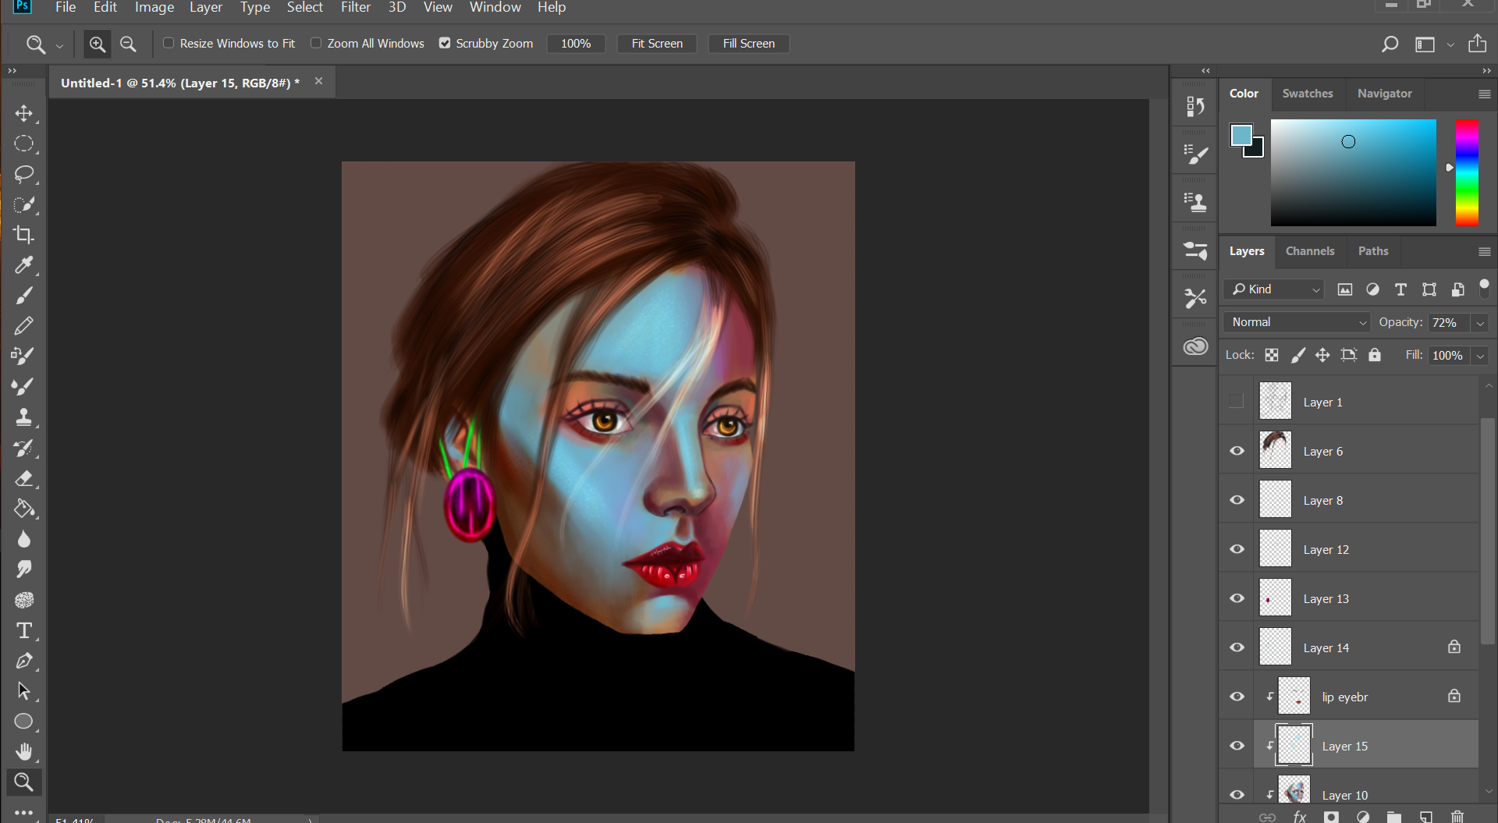This screenshot has width=1498, height=823.
Task: Select the Clone Stamp tool
Action: click(x=24, y=417)
